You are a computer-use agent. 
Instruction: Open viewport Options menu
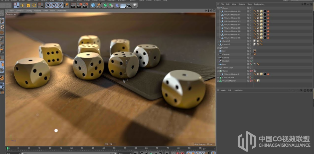(38, 10)
